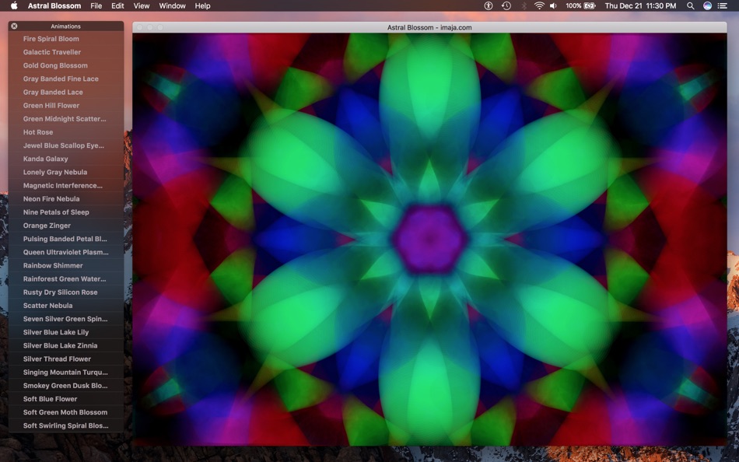
Task: Close the Animations panel
Action: coord(14,25)
